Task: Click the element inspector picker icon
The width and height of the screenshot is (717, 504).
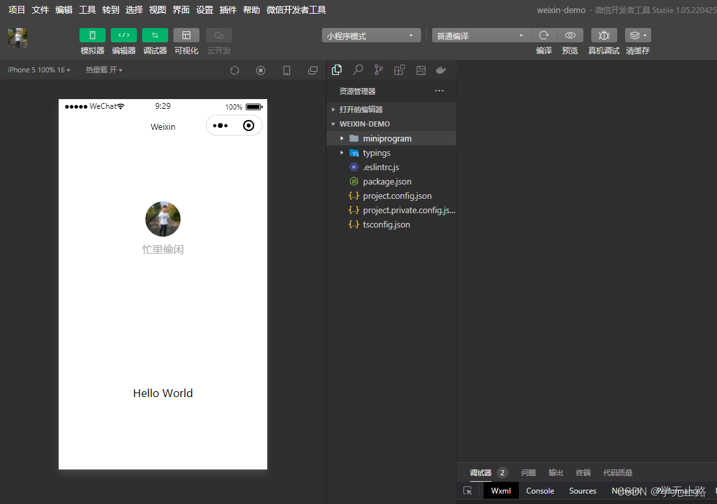Action: (x=467, y=491)
